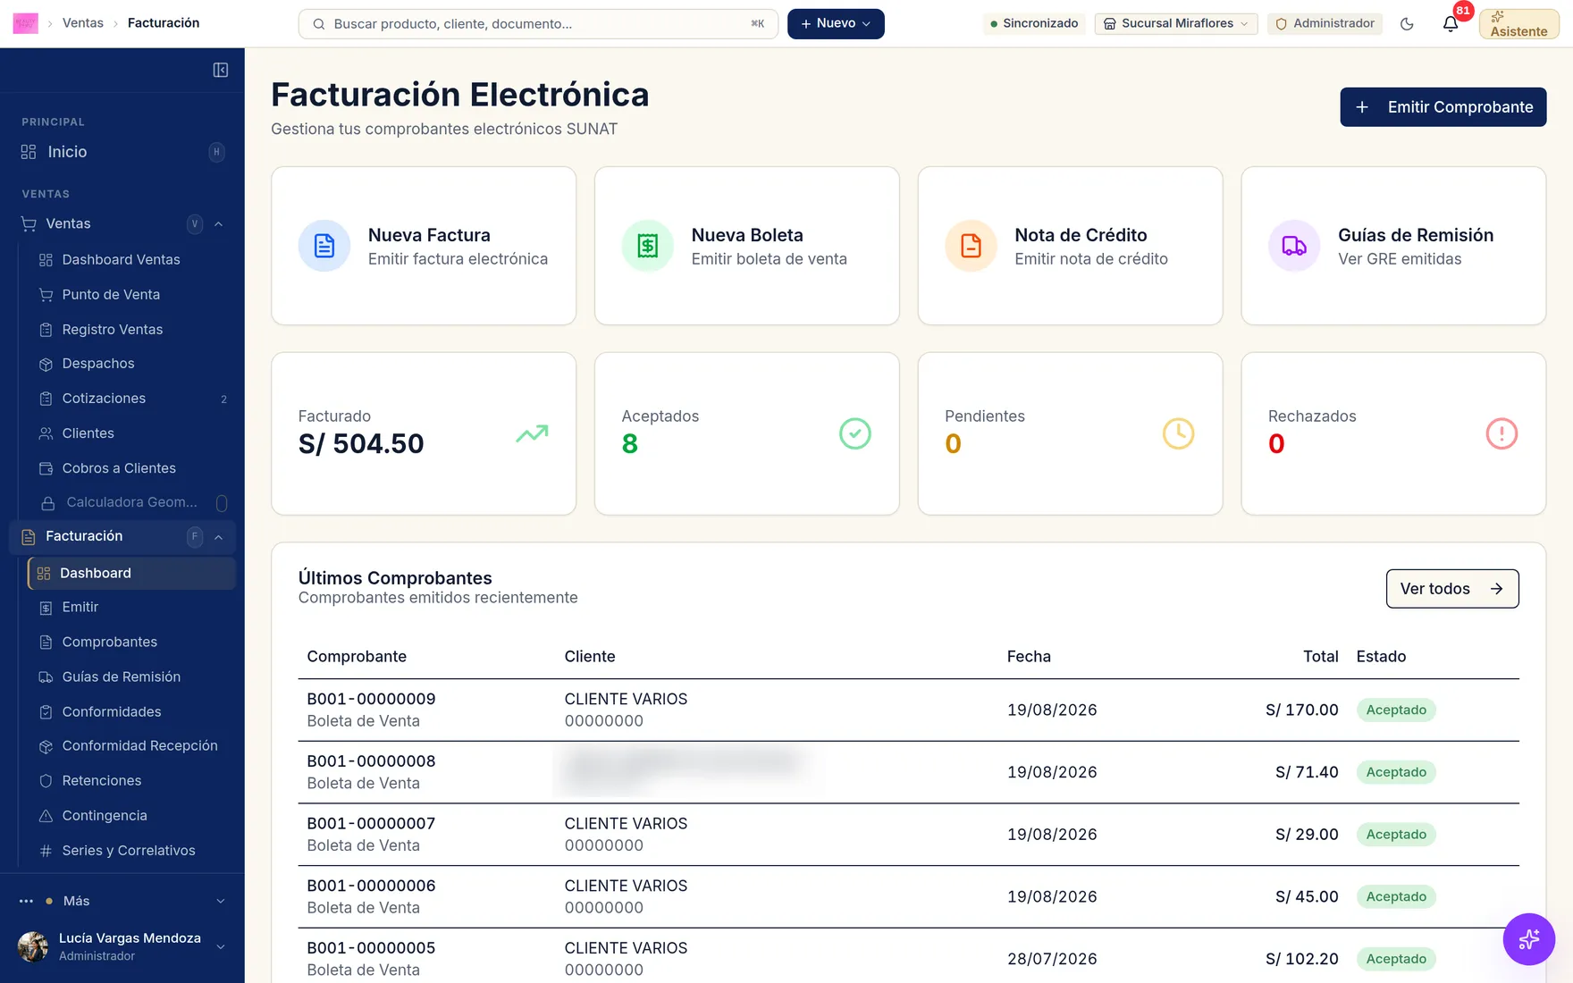Click the app logo in header
This screenshot has height=983, width=1573.
pos(25,23)
